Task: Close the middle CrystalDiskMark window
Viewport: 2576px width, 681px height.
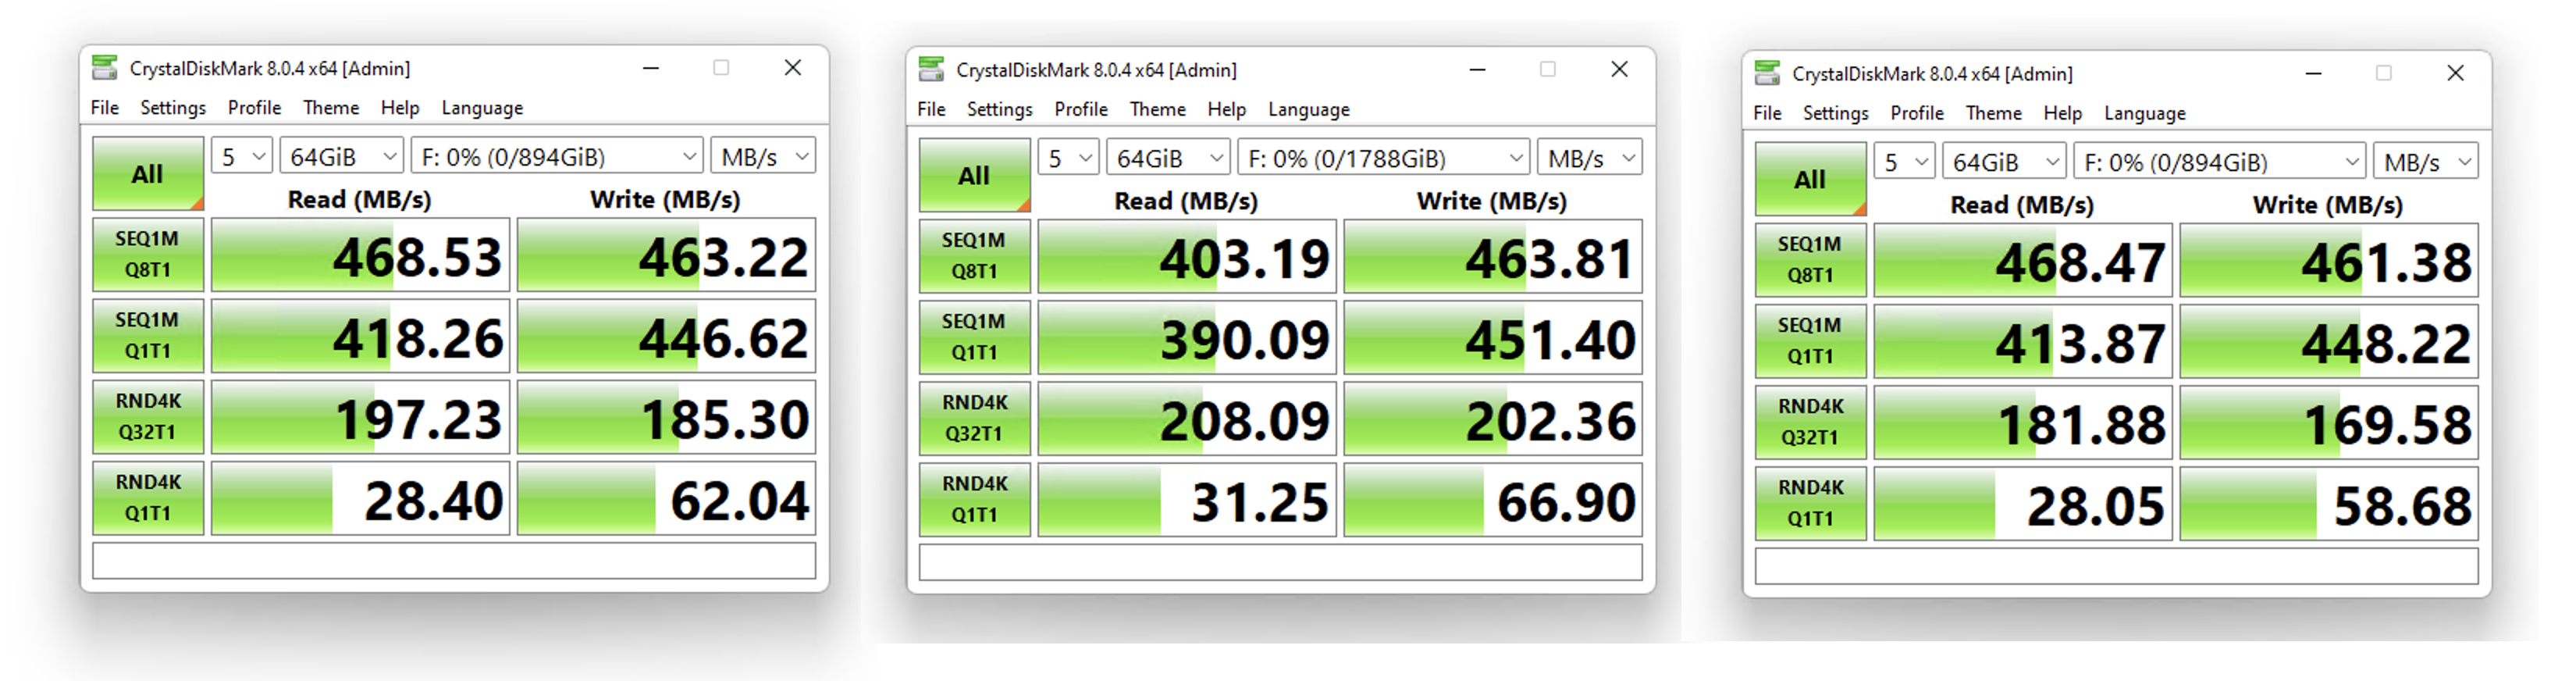Action: [x=1619, y=69]
